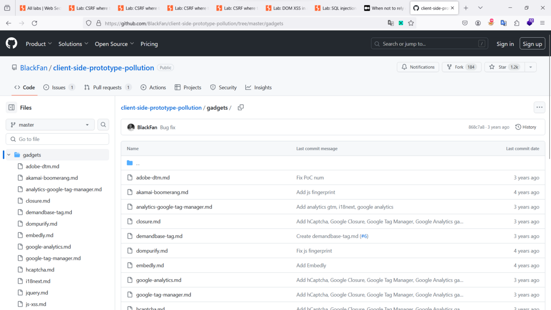Click the 868c7a8 commit hash
Viewport: 551px width, 310px height.
(x=476, y=127)
